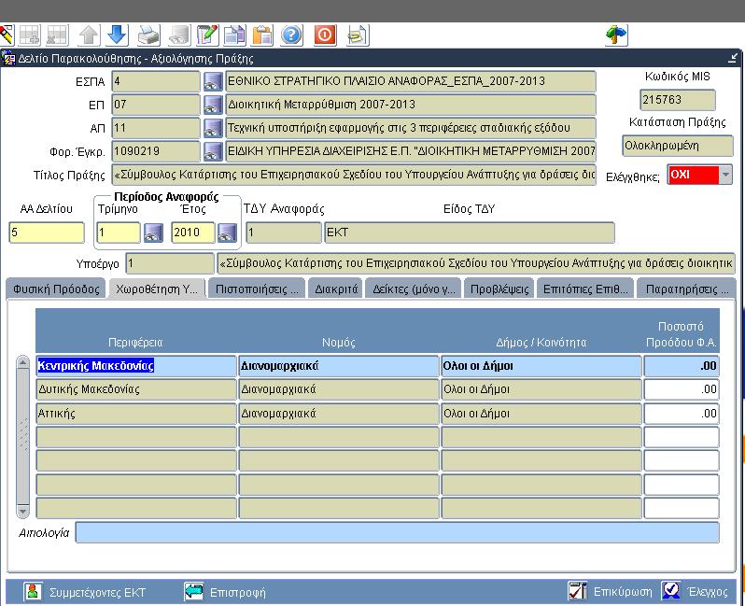Viewport: 745px width, 606px height.
Task: Click the delete row grid icon
Action: tap(57, 35)
